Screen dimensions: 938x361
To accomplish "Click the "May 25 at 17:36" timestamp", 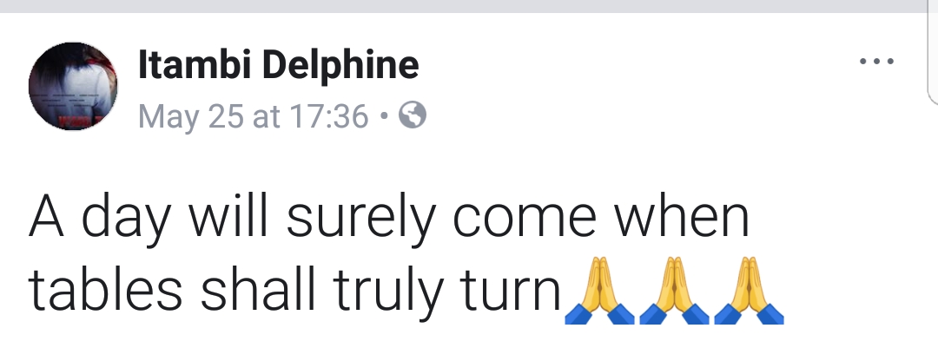I will [x=253, y=115].
